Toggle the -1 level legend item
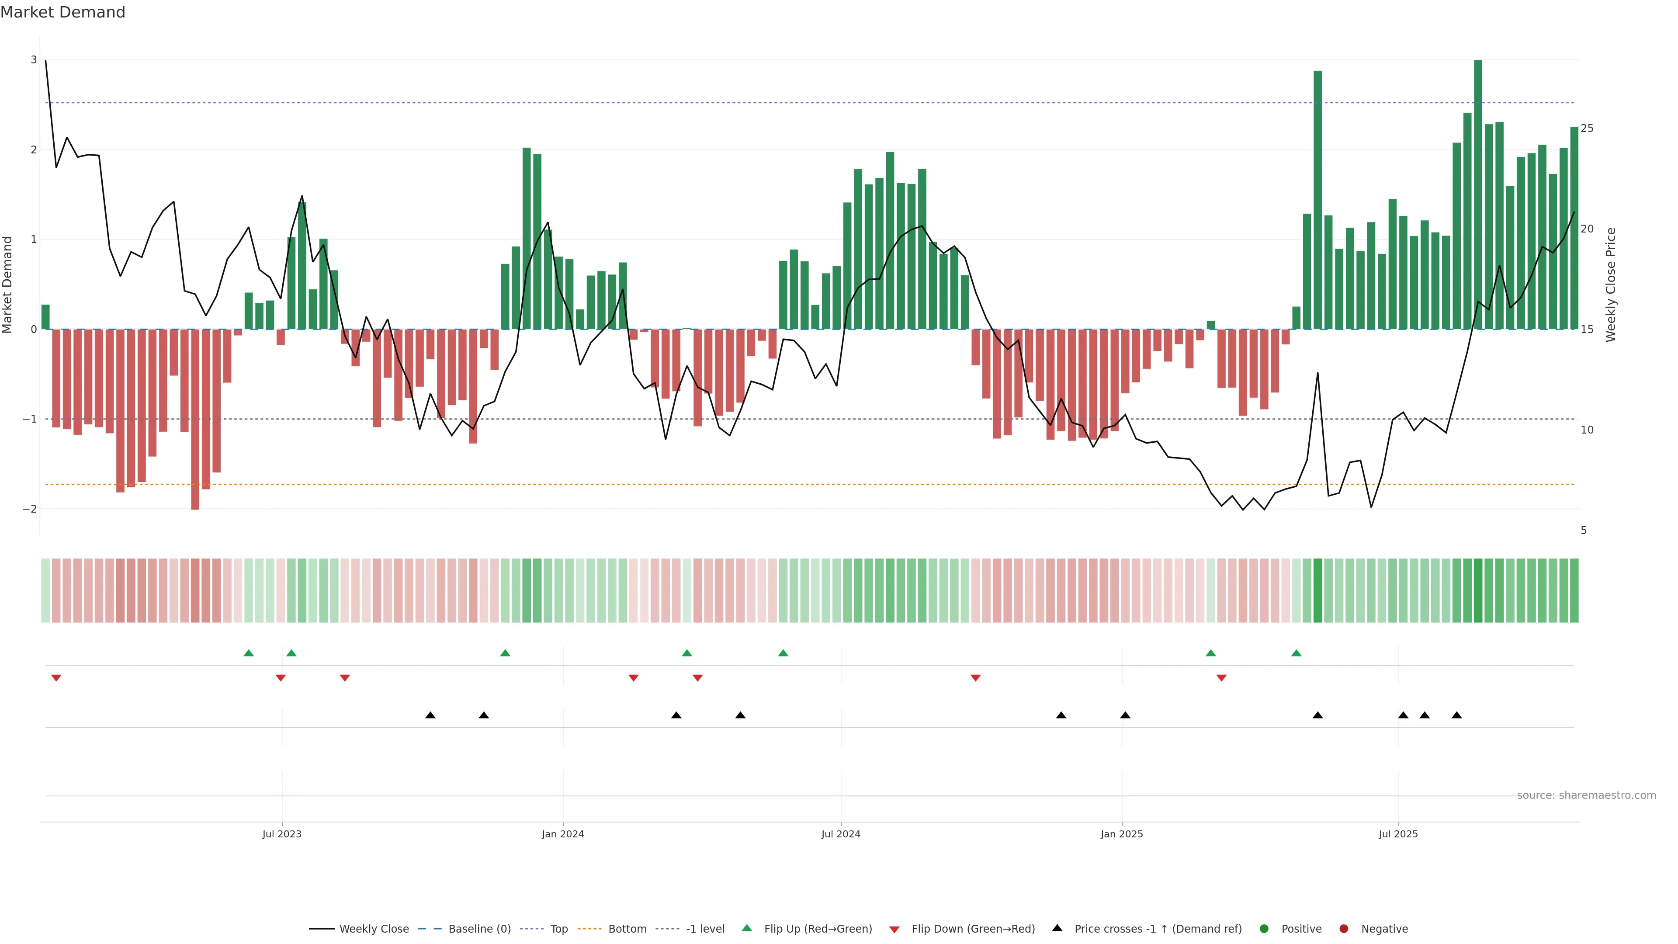 click(x=705, y=929)
